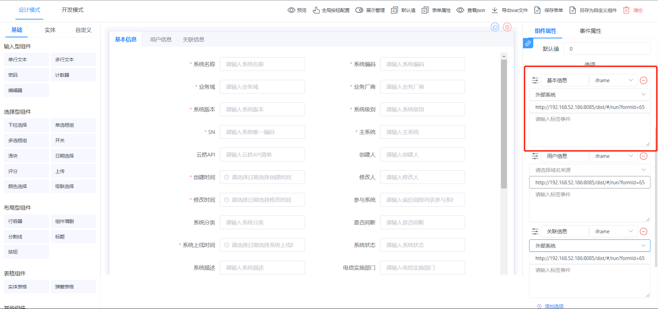
Task: Open 表单属性 form properties
Action: pyautogui.click(x=436, y=10)
